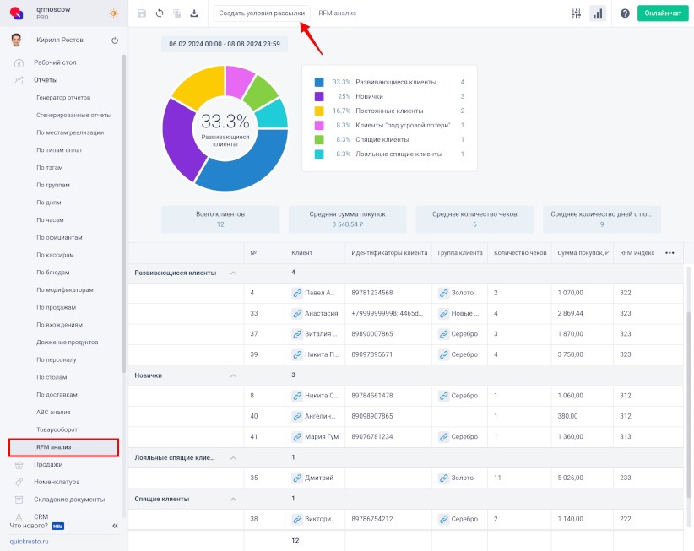This screenshot has height=551, width=694.
Task: Click the power logout icon near Кирилл Рестов
Action: coord(115,41)
